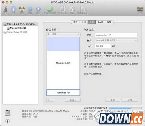The height and width of the screenshot is (126, 145).
Task: Click the '分区信息' partition information heading
Action: coord(88,30)
